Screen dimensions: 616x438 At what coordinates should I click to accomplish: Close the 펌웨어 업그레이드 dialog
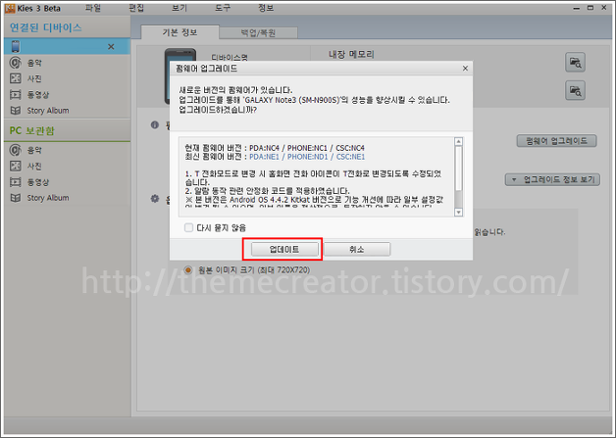click(465, 69)
